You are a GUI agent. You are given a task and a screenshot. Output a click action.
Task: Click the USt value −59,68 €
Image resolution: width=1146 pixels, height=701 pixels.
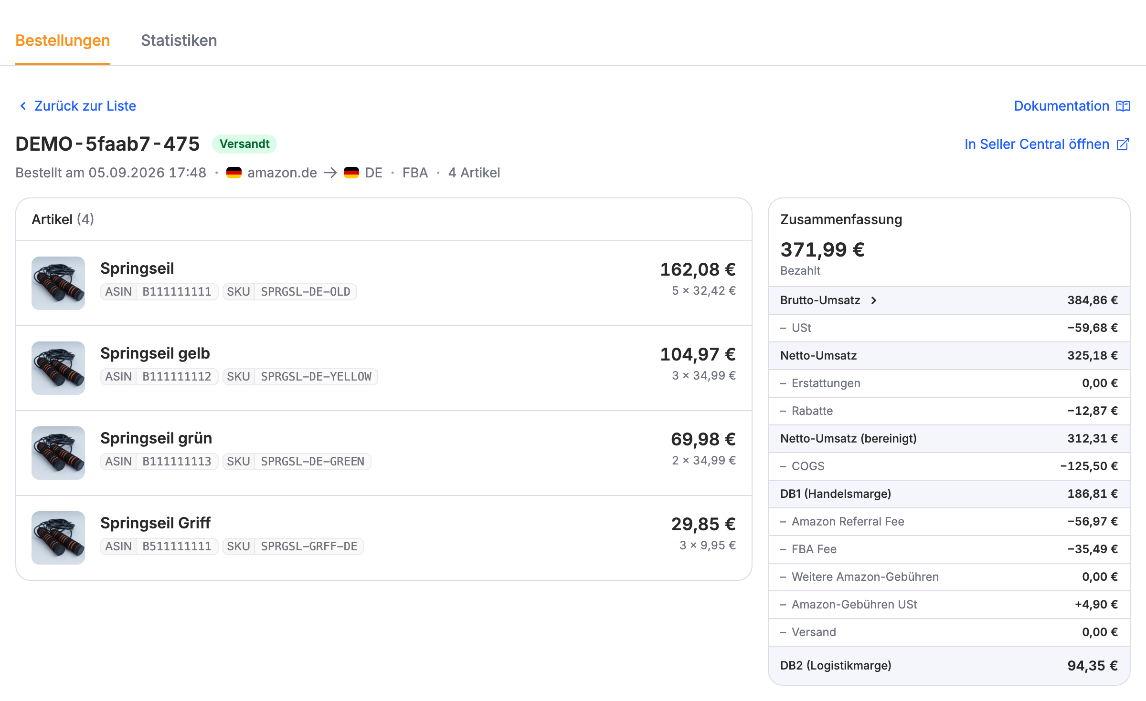1093,328
